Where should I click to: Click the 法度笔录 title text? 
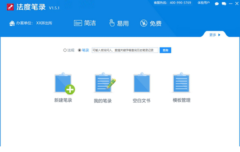[31, 7]
